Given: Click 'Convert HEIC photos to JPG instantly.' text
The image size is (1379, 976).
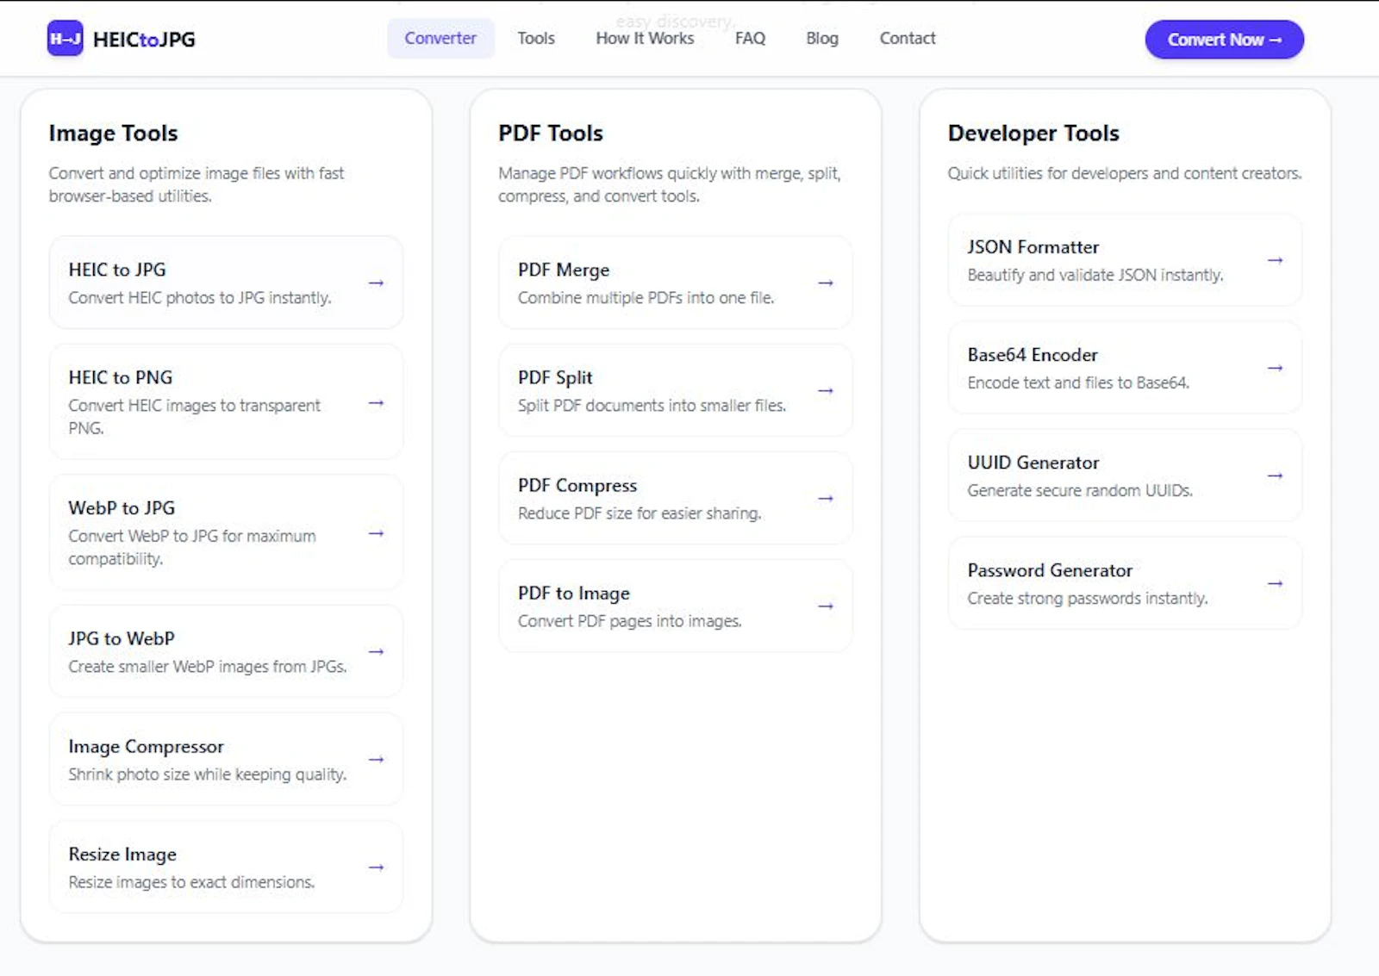Looking at the screenshot, I should (200, 298).
